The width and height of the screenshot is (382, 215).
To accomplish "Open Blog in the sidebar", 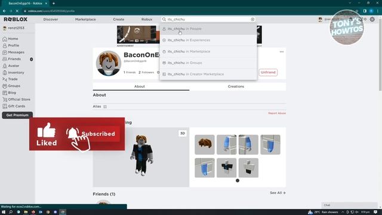I will (x=10, y=93).
